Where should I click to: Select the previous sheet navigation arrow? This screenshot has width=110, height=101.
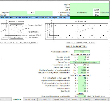coord(1,99)
